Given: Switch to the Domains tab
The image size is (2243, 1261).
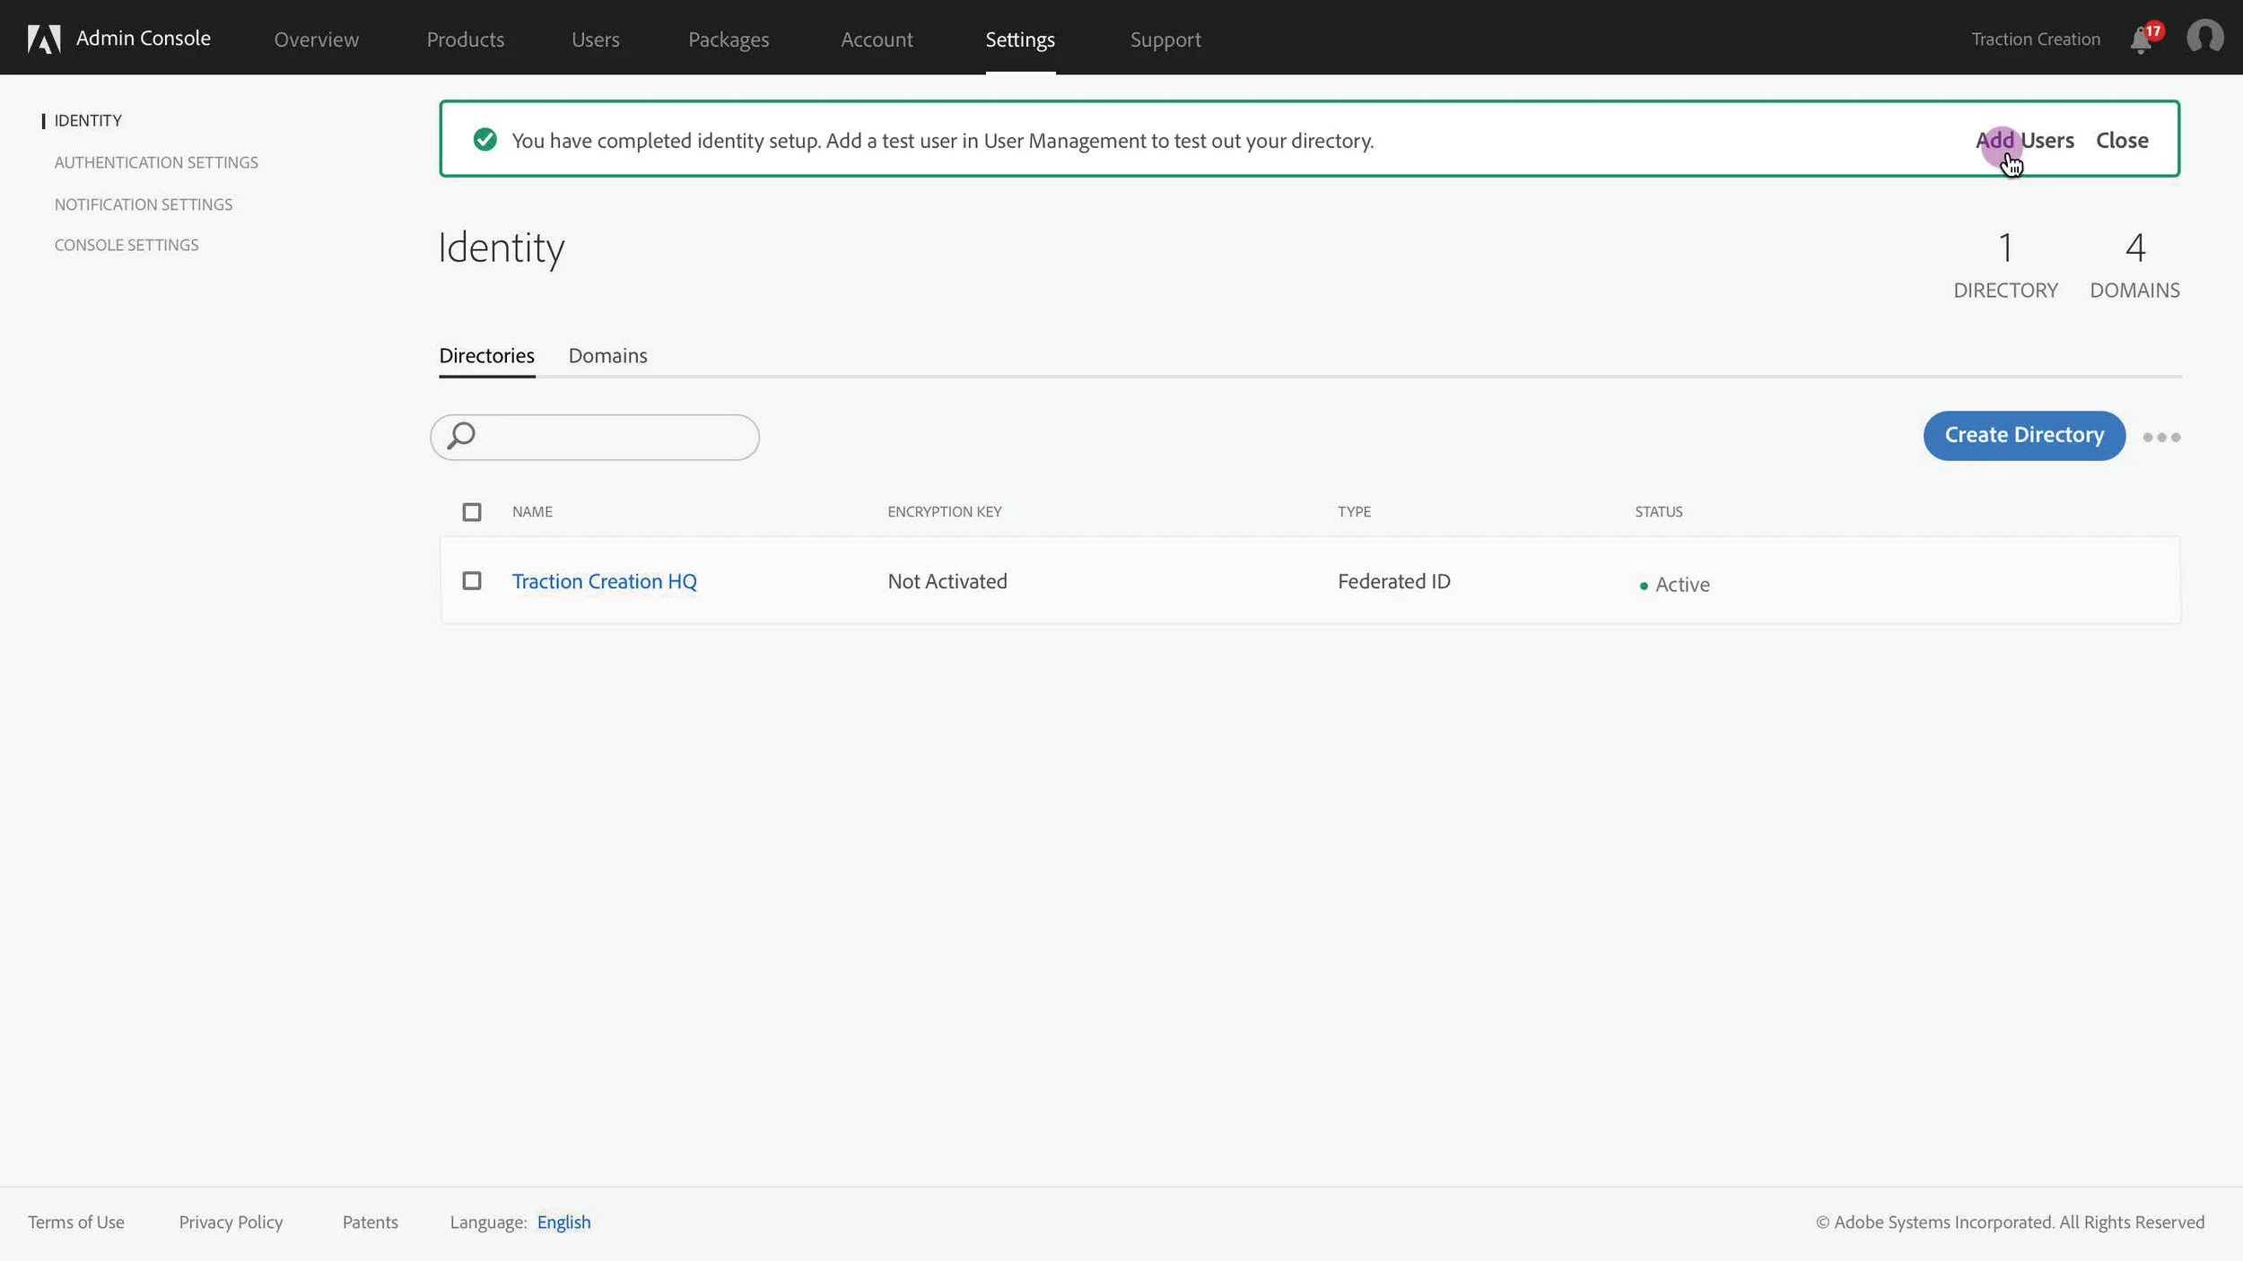Looking at the screenshot, I should click(x=607, y=356).
